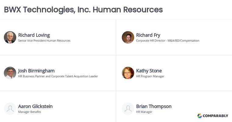This screenshot has height=122, width=232.
Task: Click the Corporate HR Director title text
Action: [167, 41]
